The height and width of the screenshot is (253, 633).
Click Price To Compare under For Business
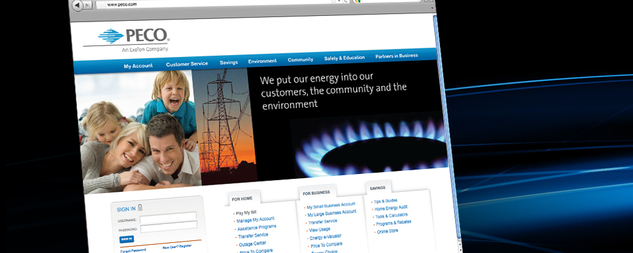(x=327, y=245)
